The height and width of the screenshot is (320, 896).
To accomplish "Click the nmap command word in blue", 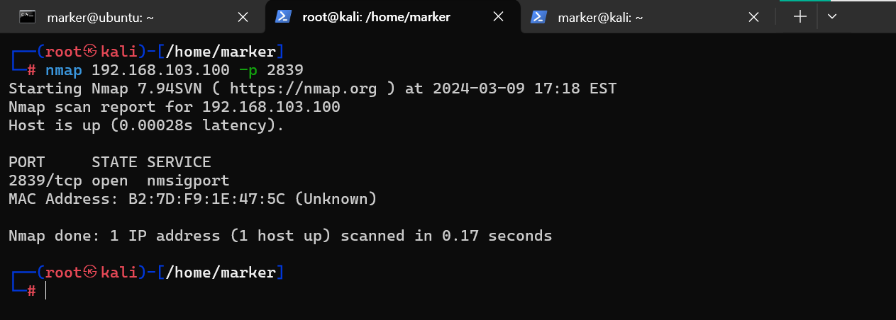I will 64,70.
